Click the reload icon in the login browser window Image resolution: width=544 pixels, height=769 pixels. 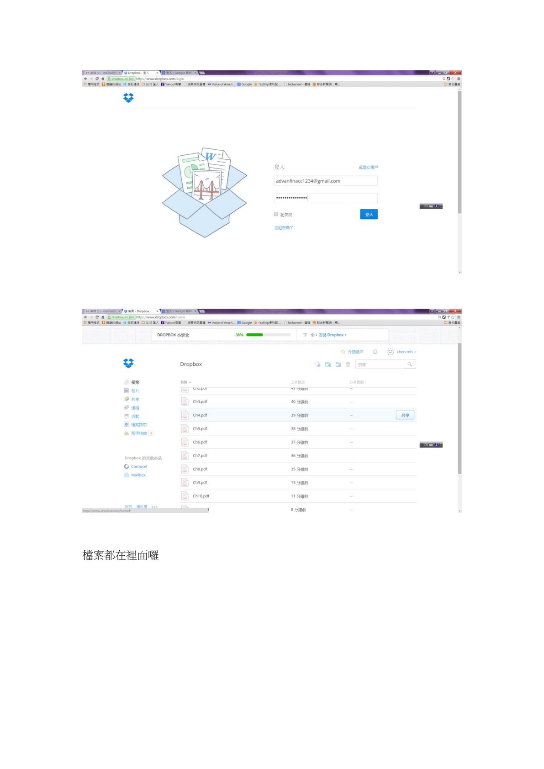(x=97, y=79)
